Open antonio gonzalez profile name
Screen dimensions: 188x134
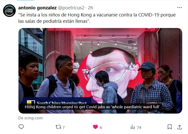click(x=37, y=8)
